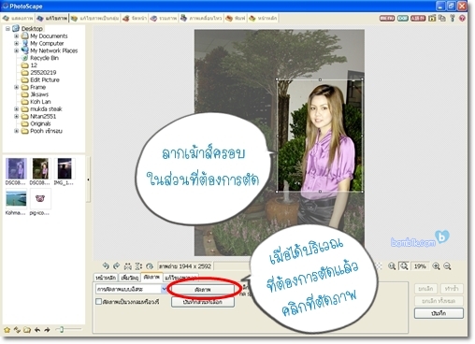This screenshot has height=344, width=475.
Task: Click the favorites star icon at bottom left
Action: pos(7,330)
